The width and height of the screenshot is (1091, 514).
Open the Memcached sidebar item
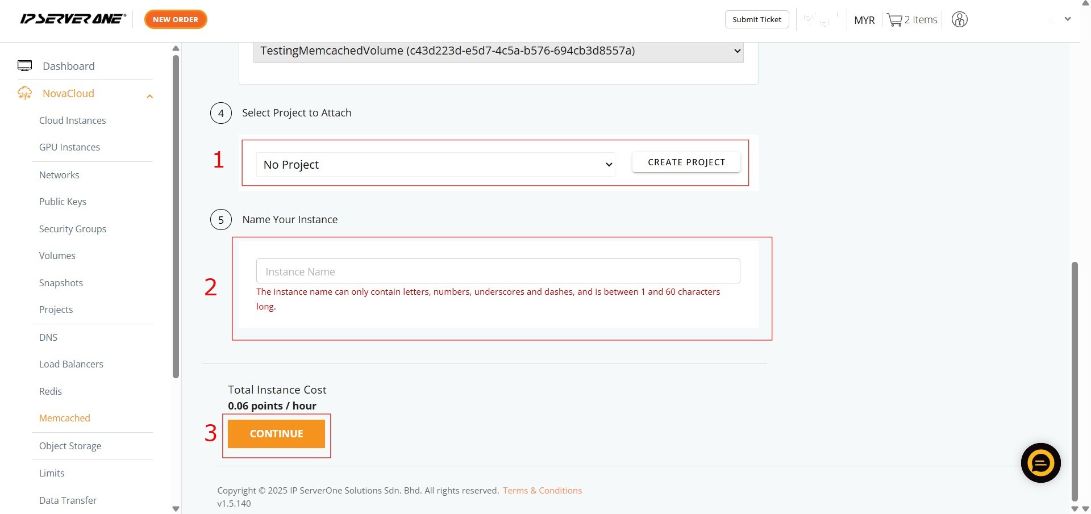click(64, 418)
